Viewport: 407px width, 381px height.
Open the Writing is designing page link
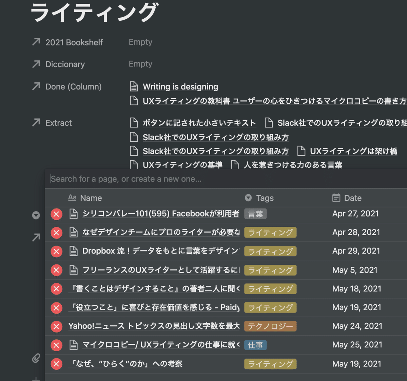pyautogui.click(x=180, y=86)
